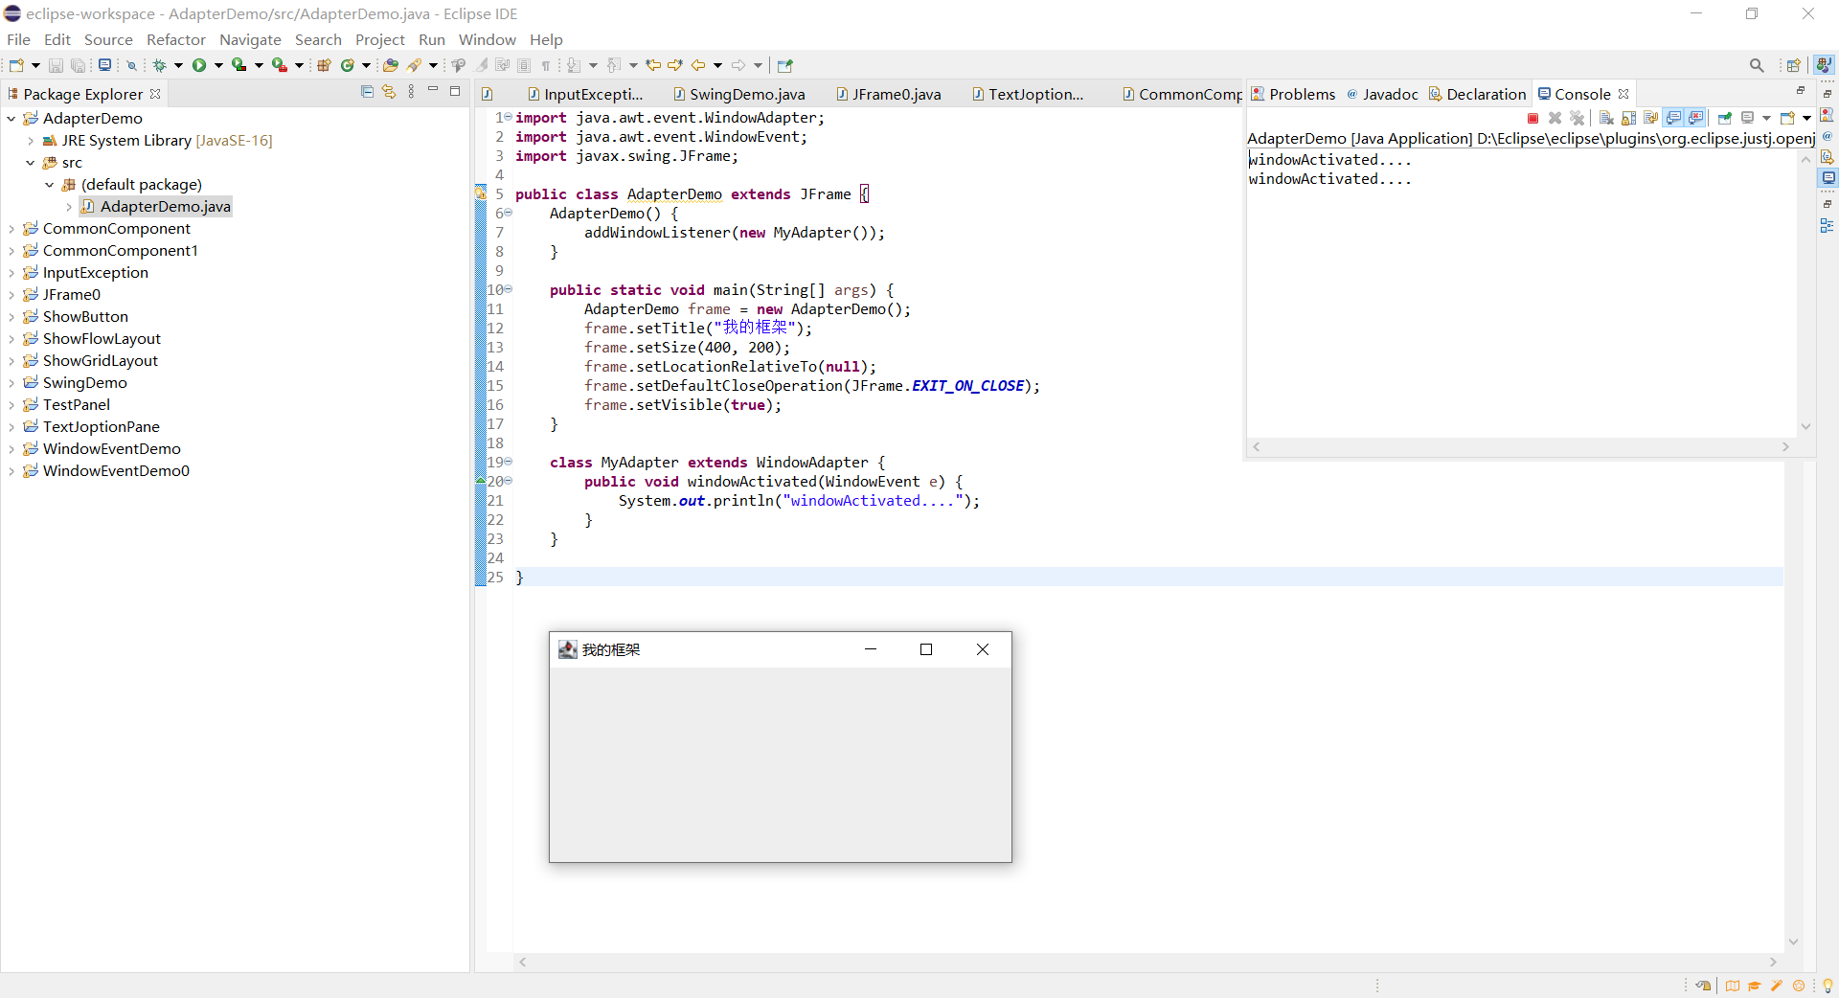Screen dimensions: 1839x998
Task: Select AdapterDemo.java in Package Explorer
Action: point(165,207)
